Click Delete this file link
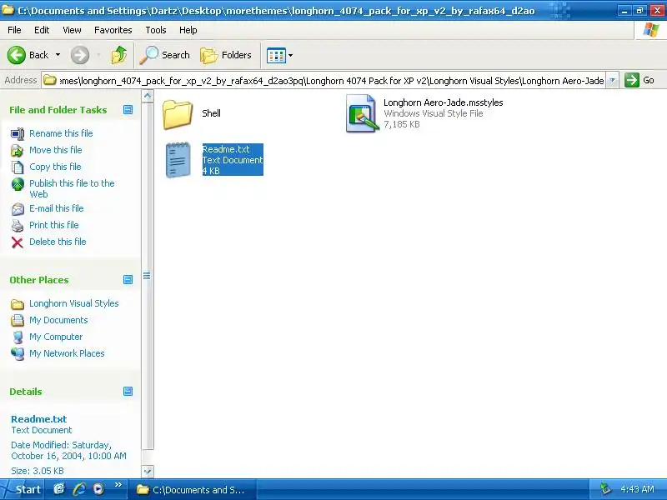Screen dimensions: 667x500 (x=58, y=241)
